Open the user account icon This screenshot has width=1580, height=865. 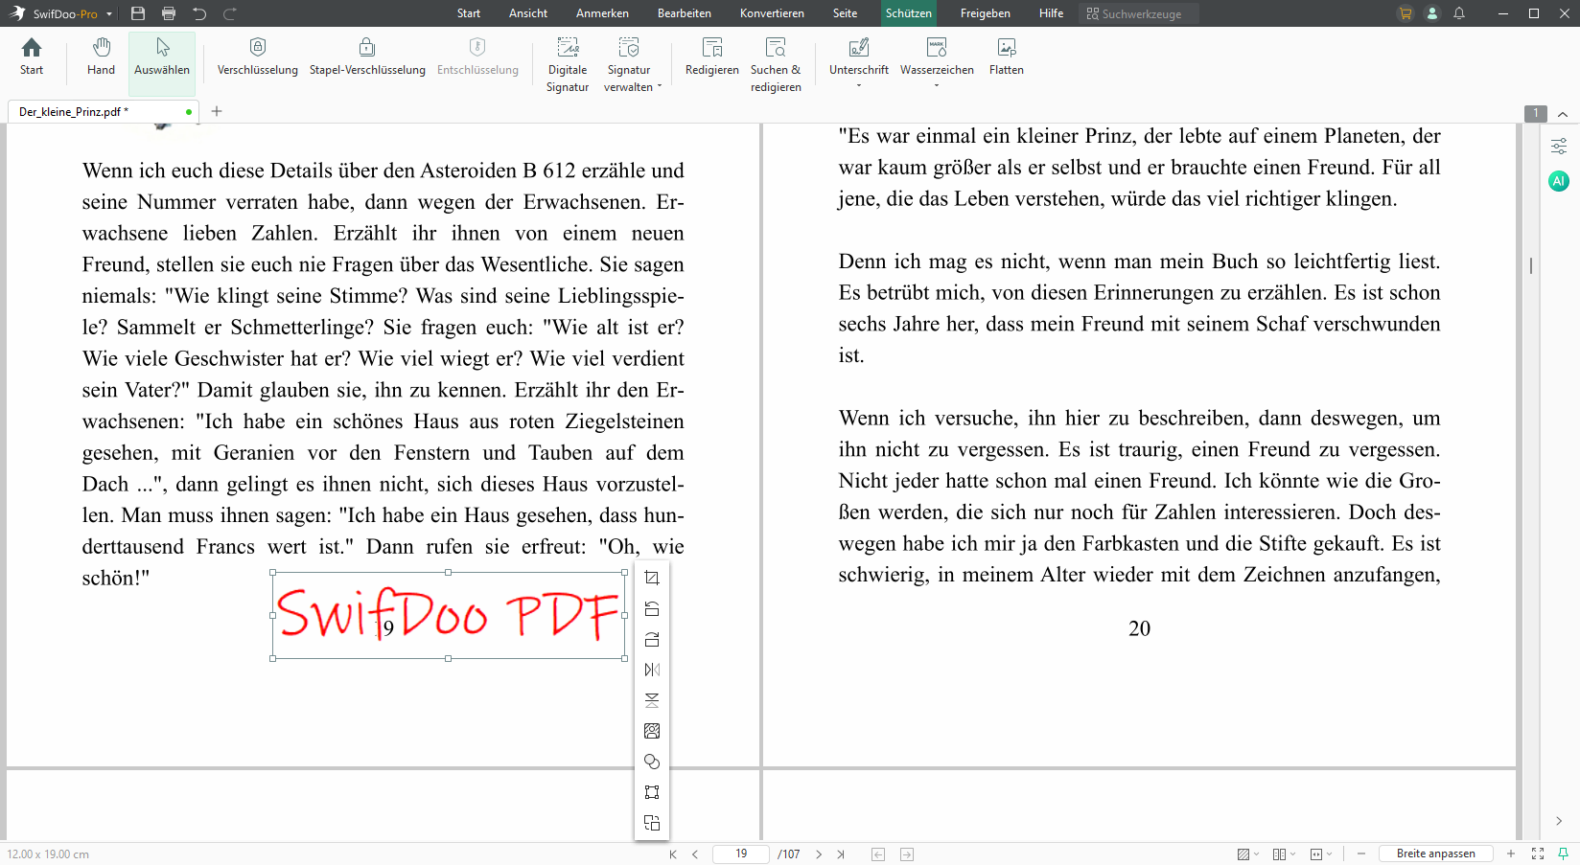click(x=1432, y=13)
